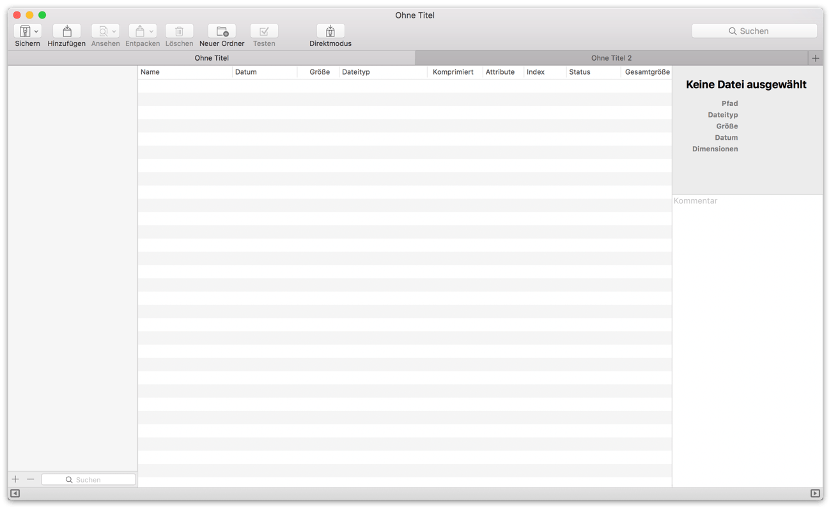831x508 pixels.
Task: Click the Testen checkmark icon
Action: 264,31
